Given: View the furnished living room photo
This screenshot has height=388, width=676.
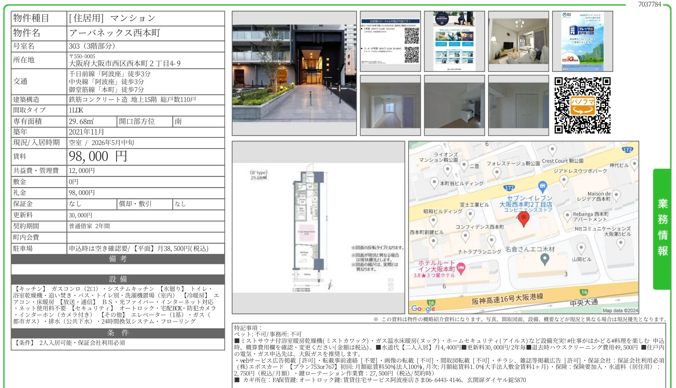Looking at the screenshot, I should [x=519, y=41].
